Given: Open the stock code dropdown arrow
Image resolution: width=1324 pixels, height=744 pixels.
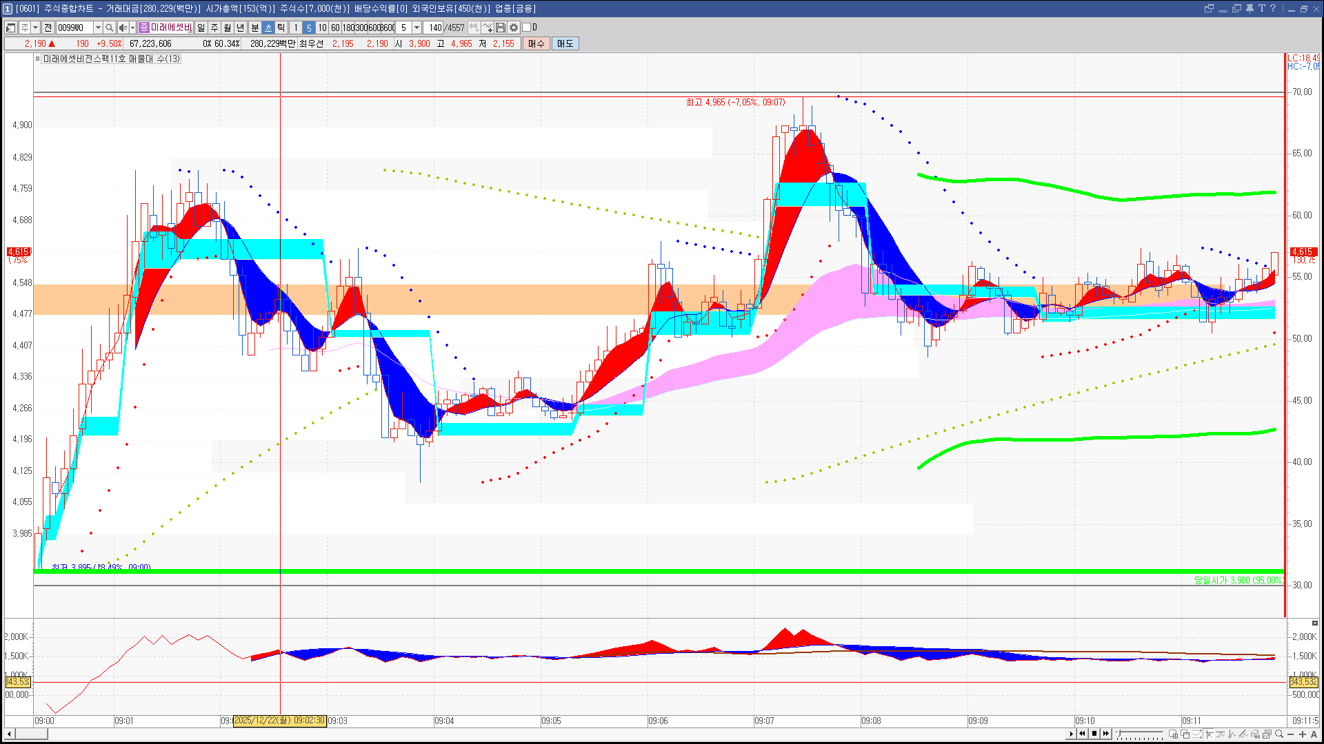Looking at the screenshot, I should coord(98,28).
